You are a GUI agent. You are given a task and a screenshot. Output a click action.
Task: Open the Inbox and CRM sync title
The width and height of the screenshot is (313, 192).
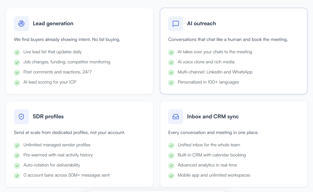pyautogui.click(x=213, y=117)
